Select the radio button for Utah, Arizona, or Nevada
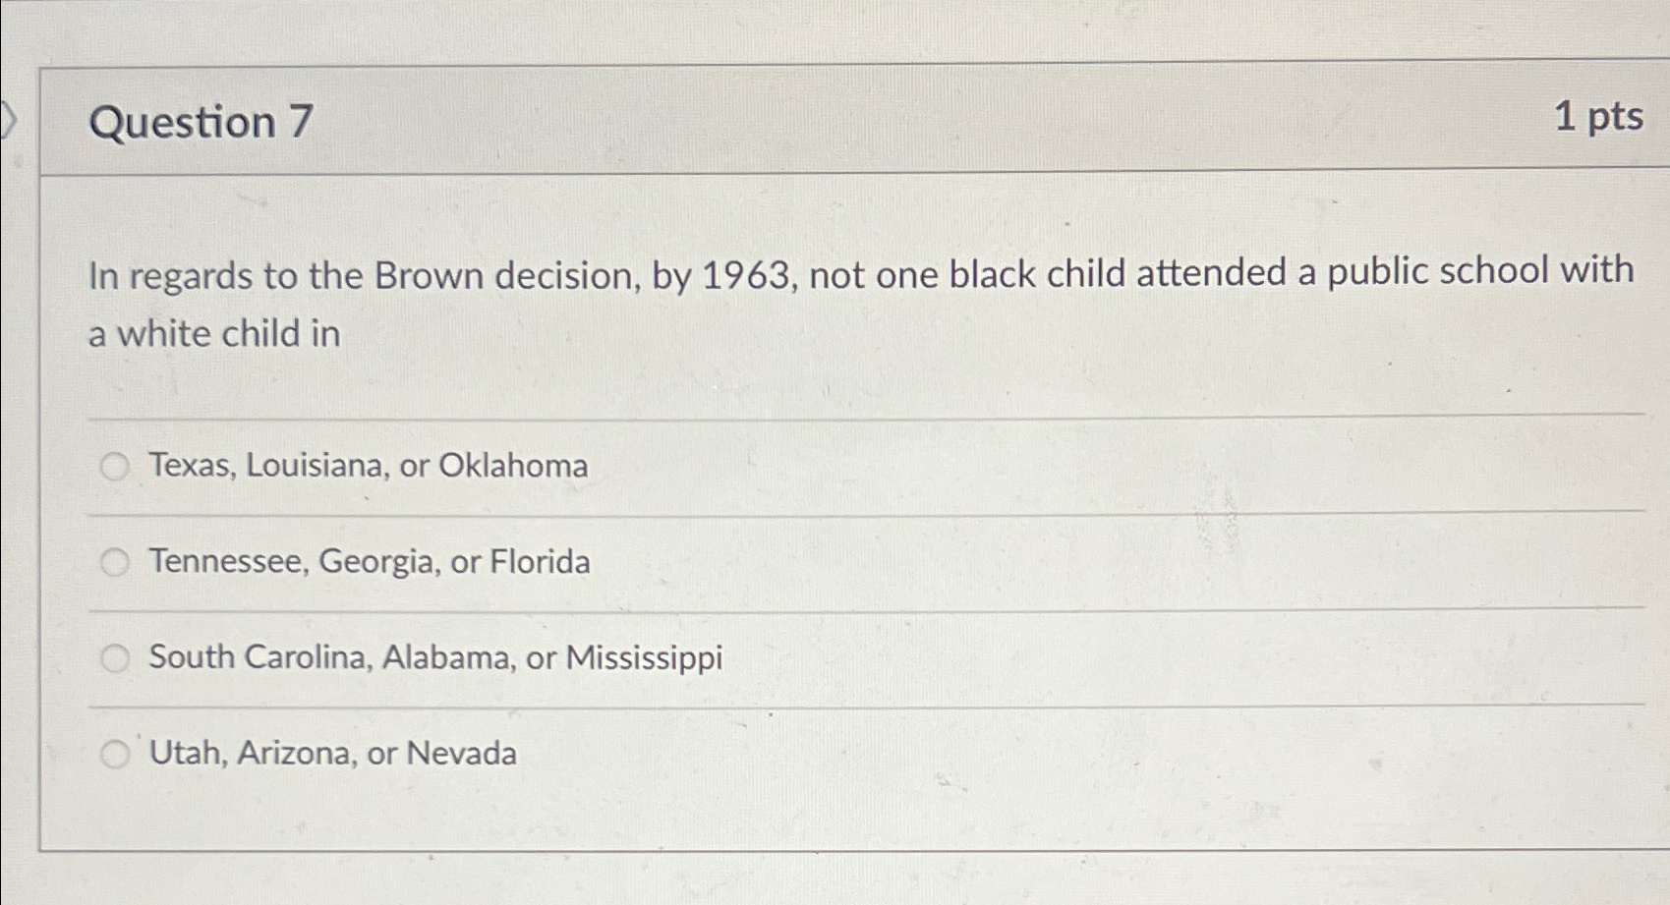Screen dimensions: 1670x905 [x=115, y=754]
